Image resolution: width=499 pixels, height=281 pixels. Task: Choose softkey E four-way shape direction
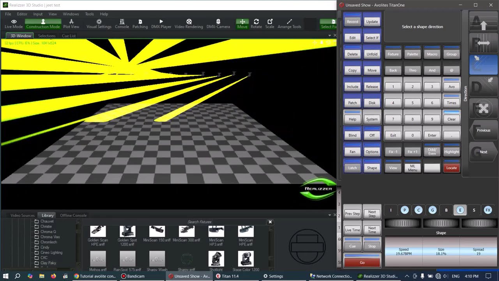(x=483, y=108)
